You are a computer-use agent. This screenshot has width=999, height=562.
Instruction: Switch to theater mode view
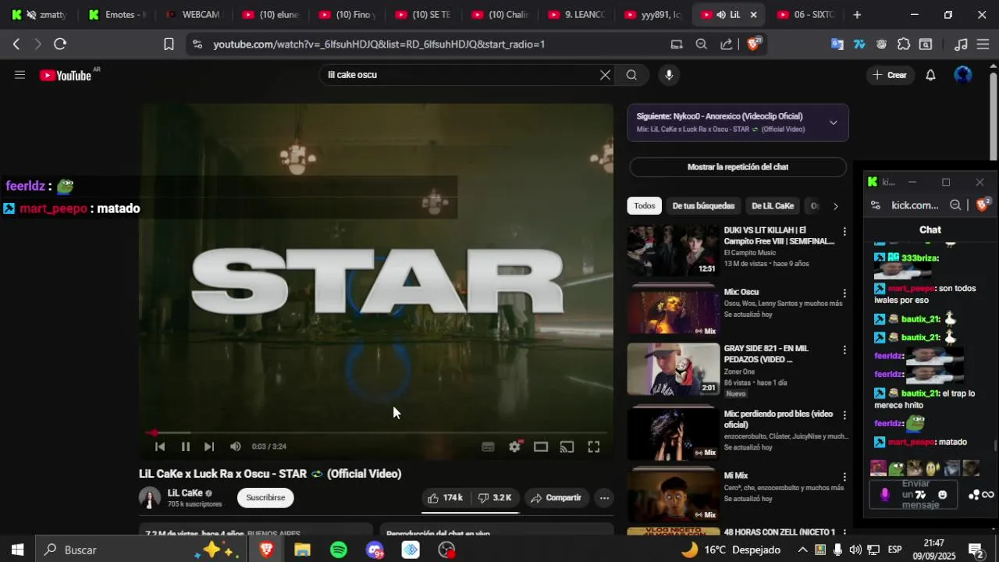coord(541,446)
